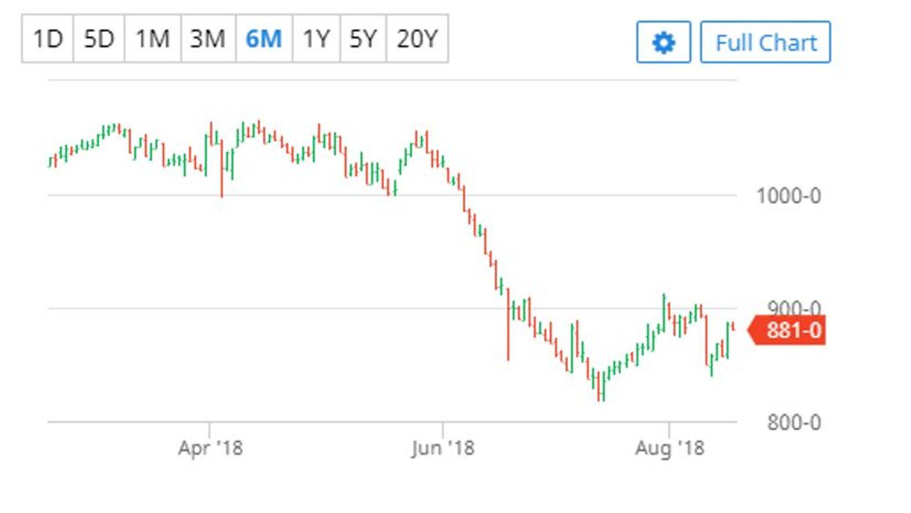This screenshot has height=513, width=911.
Task: Click the Apr '18 axis marker
Action: tap(210, 448)
